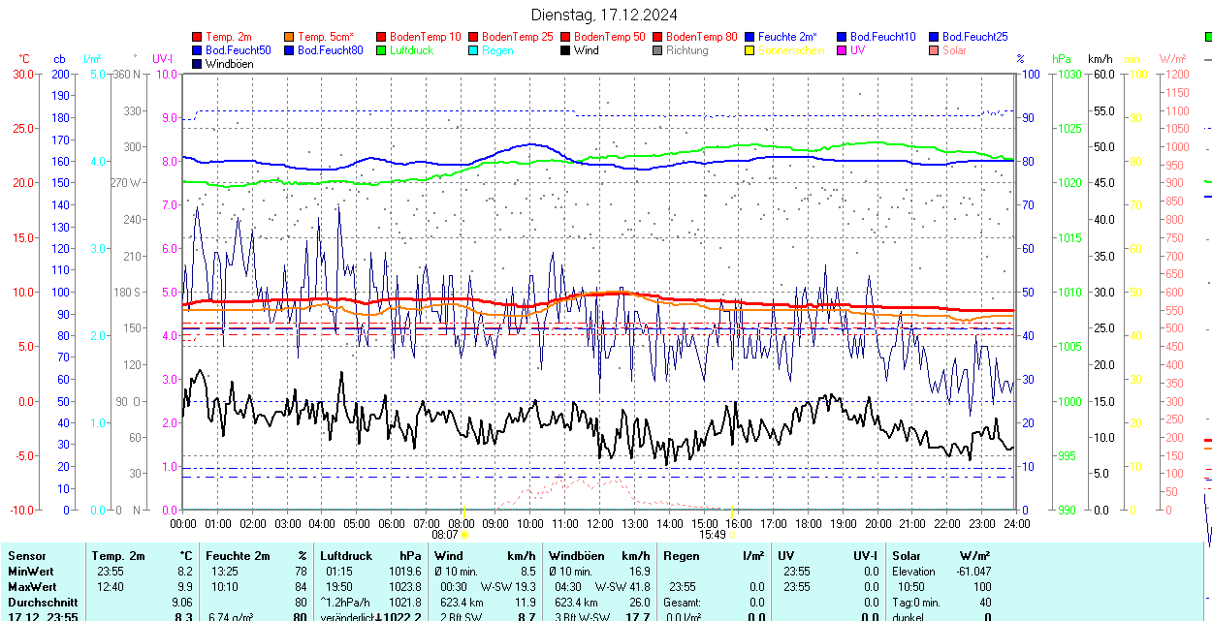Select the blue Feuchte 2m legend square
The height and width of the screenshot is (621, 1212).
750,37
